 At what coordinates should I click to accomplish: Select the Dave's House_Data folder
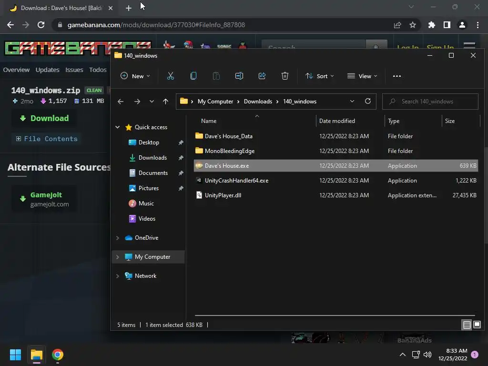pyautogui.click(x=335, y=136)
